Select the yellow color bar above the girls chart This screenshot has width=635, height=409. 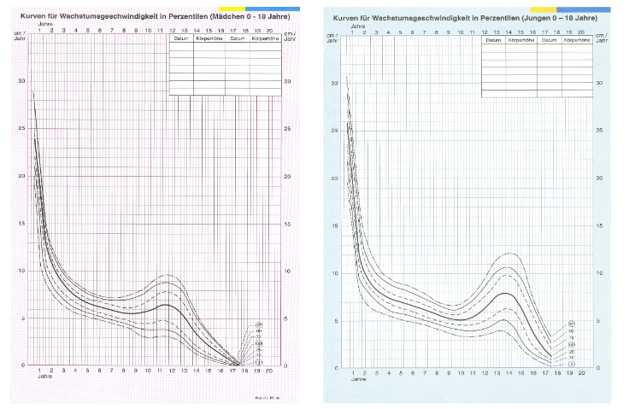click(x=231, y=8)
